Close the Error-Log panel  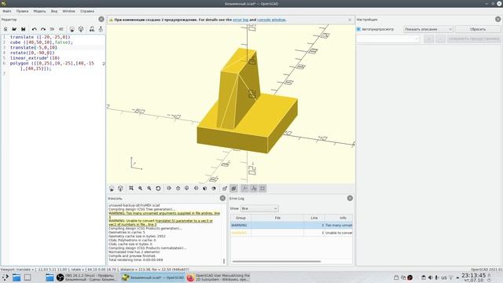coord(350,198)
